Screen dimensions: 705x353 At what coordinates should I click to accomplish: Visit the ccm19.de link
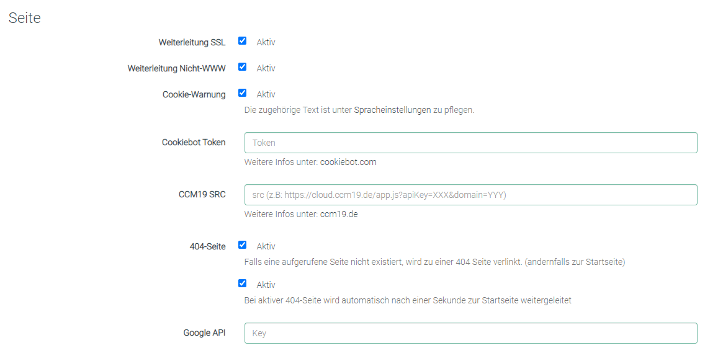(339, 215)
